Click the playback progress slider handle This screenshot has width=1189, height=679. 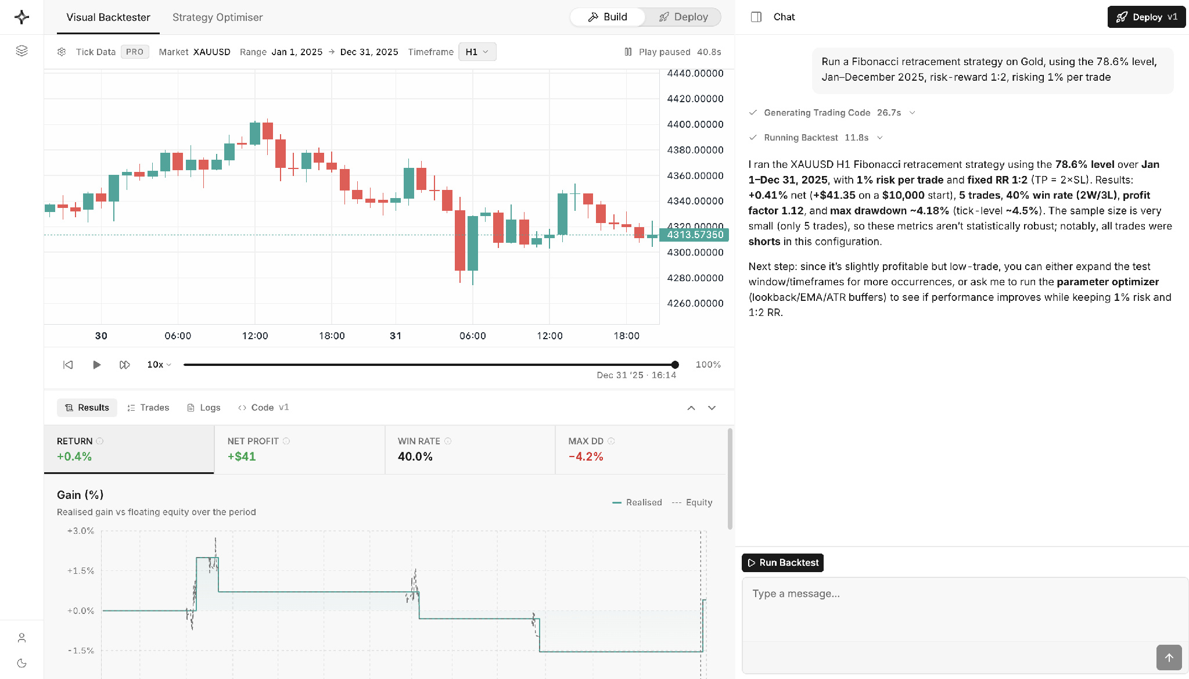pos(675,365)
